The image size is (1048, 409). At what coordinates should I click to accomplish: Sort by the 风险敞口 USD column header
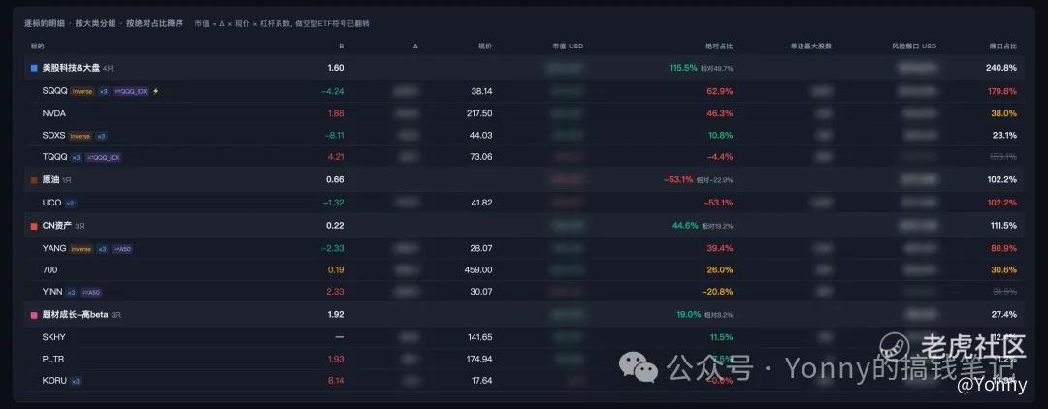pos(914,47)
